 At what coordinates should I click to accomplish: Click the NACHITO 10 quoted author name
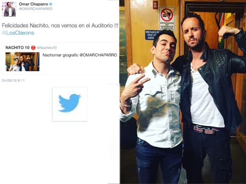coord(17,48)
